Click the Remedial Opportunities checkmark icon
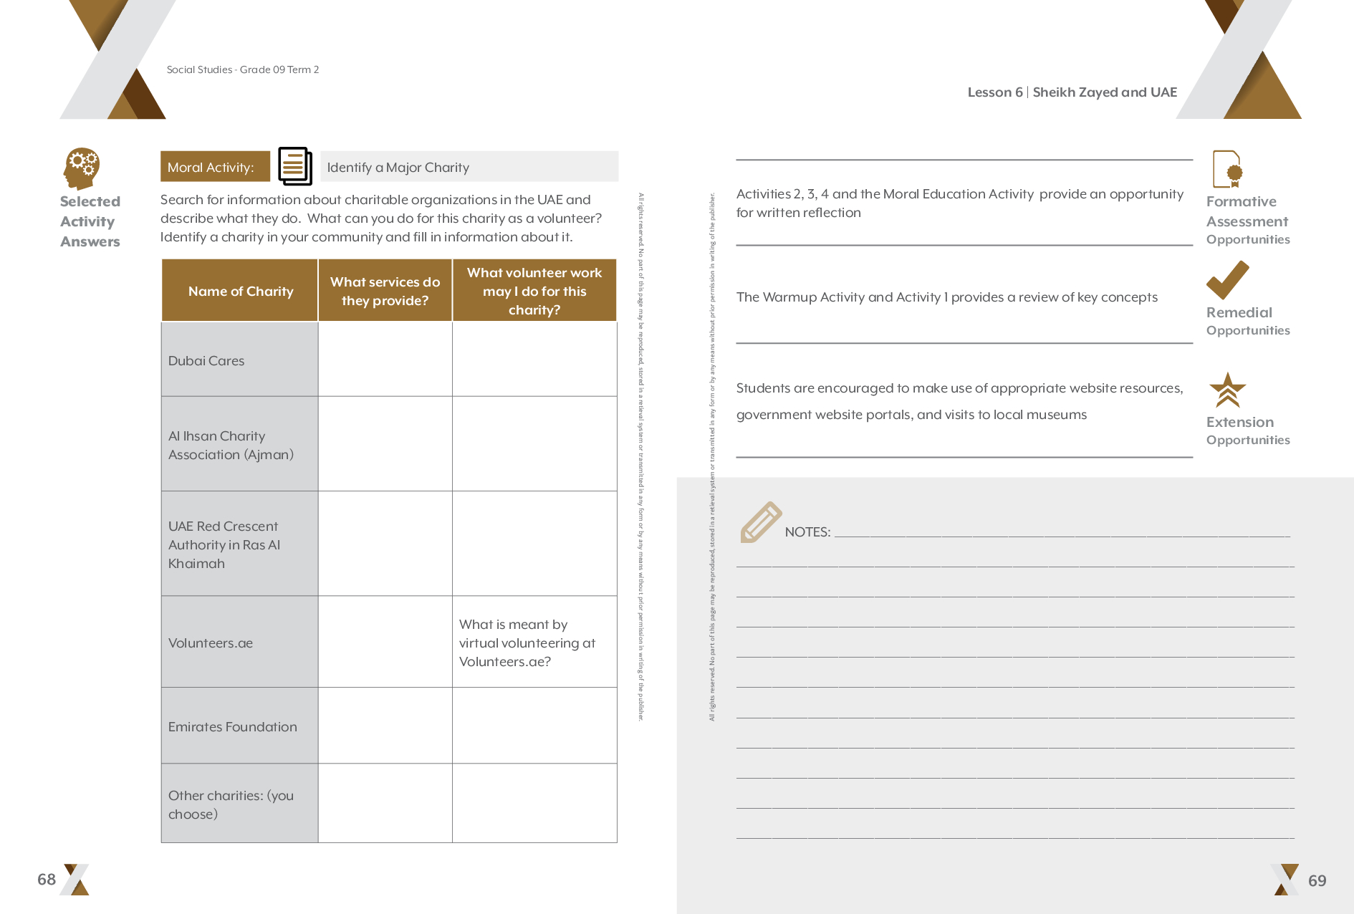Viewport: 1354px width, 914px height. click(x=1227, y=280)
